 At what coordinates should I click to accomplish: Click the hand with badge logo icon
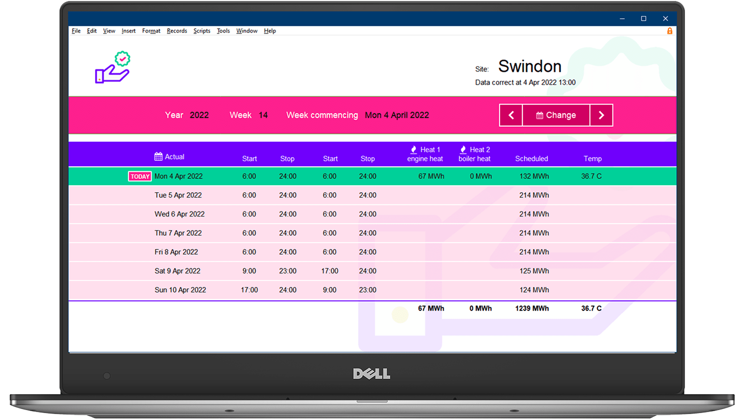pyautogui.click(x=113, y=68)
